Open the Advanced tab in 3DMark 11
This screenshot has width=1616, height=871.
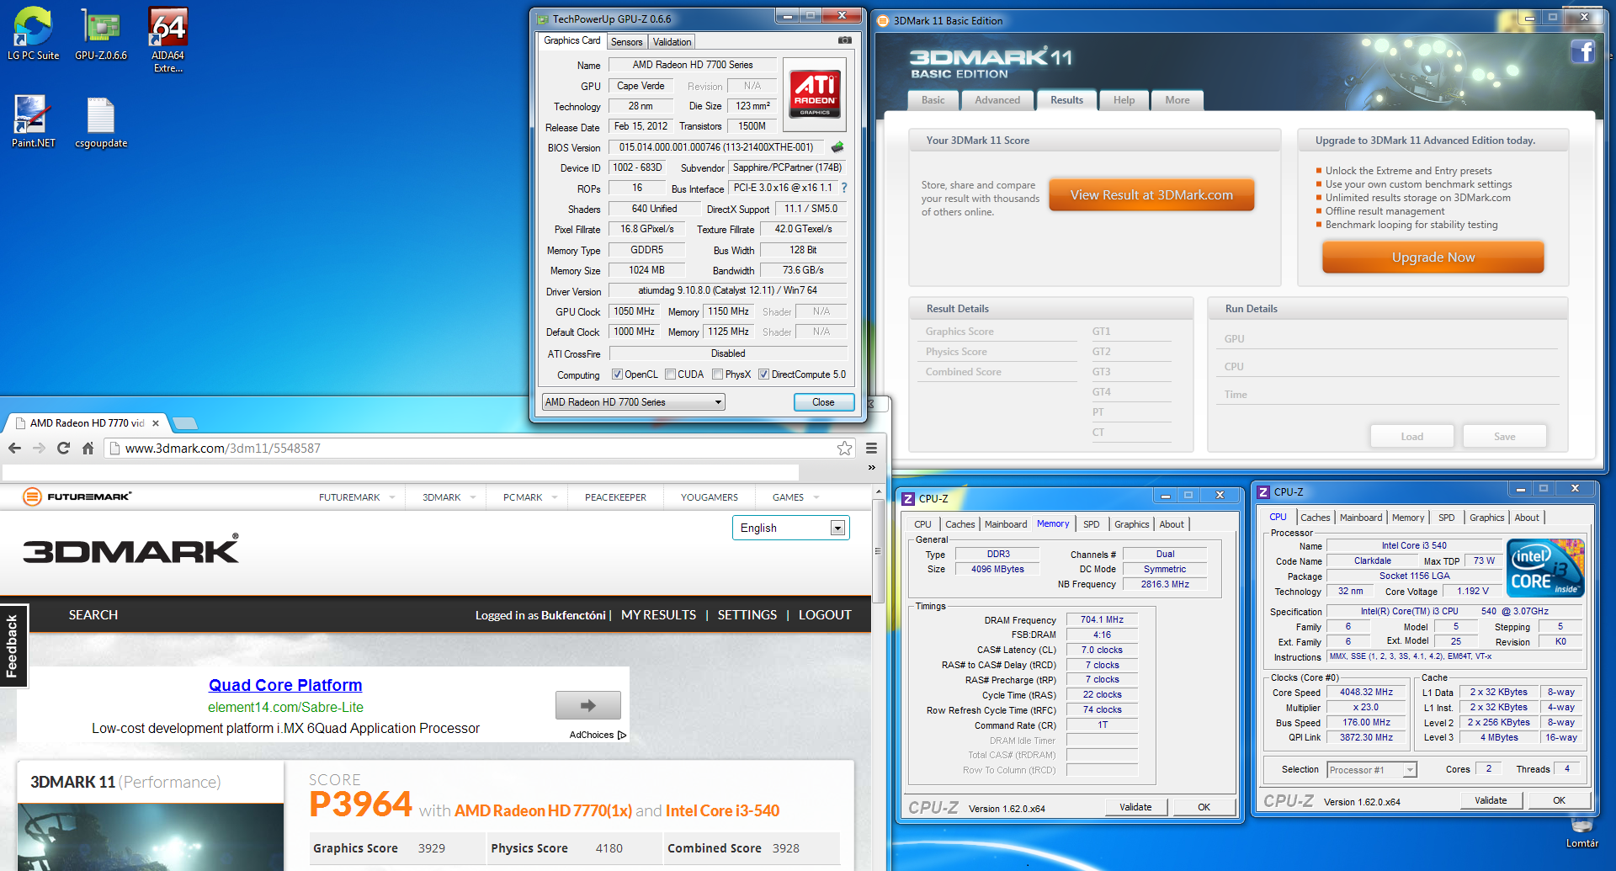[997, 100]
